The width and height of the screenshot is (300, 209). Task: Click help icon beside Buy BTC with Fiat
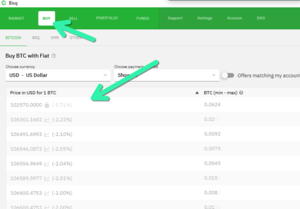tap(54, 56)
